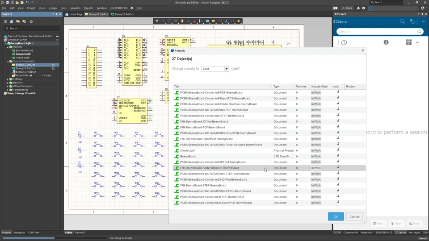The width and height of the screenshot is (429, 241).
Task: Select the FAB-BeemyBoard-STEP-BeemyBoard row
Action: coord(269,185)
